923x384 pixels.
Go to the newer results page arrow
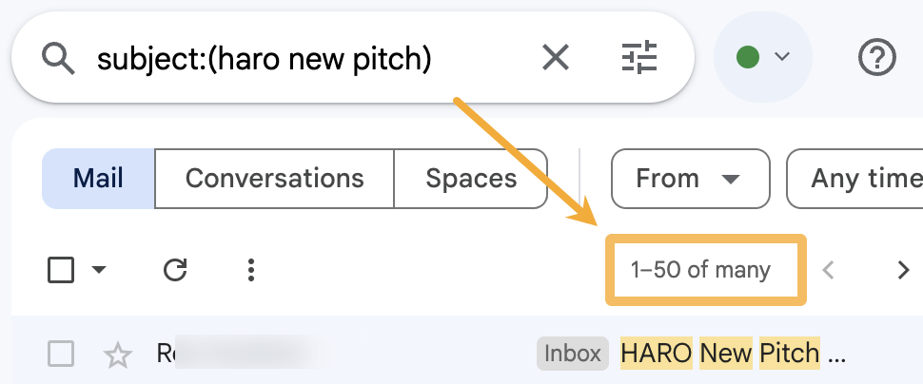(x=829, y=271)
